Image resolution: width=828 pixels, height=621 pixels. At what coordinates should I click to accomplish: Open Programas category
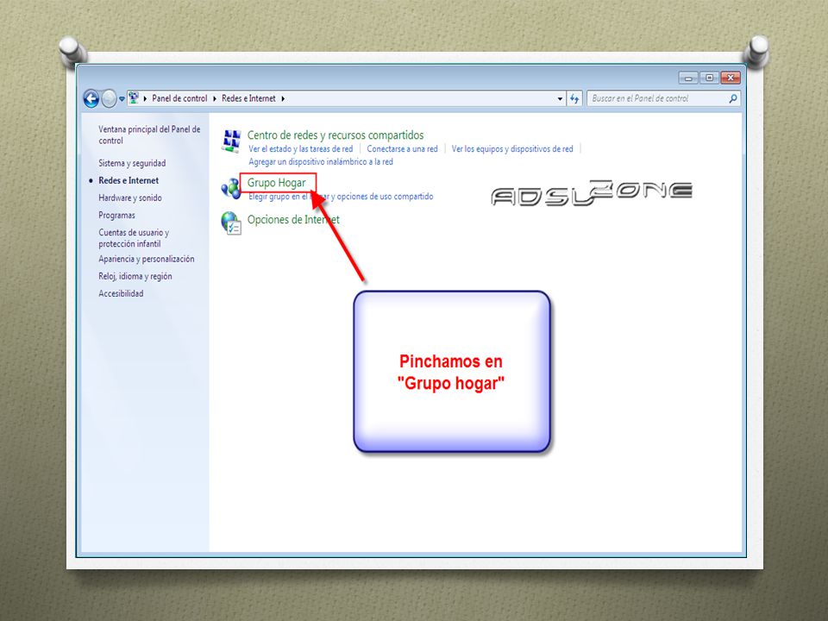pos(116,216)
